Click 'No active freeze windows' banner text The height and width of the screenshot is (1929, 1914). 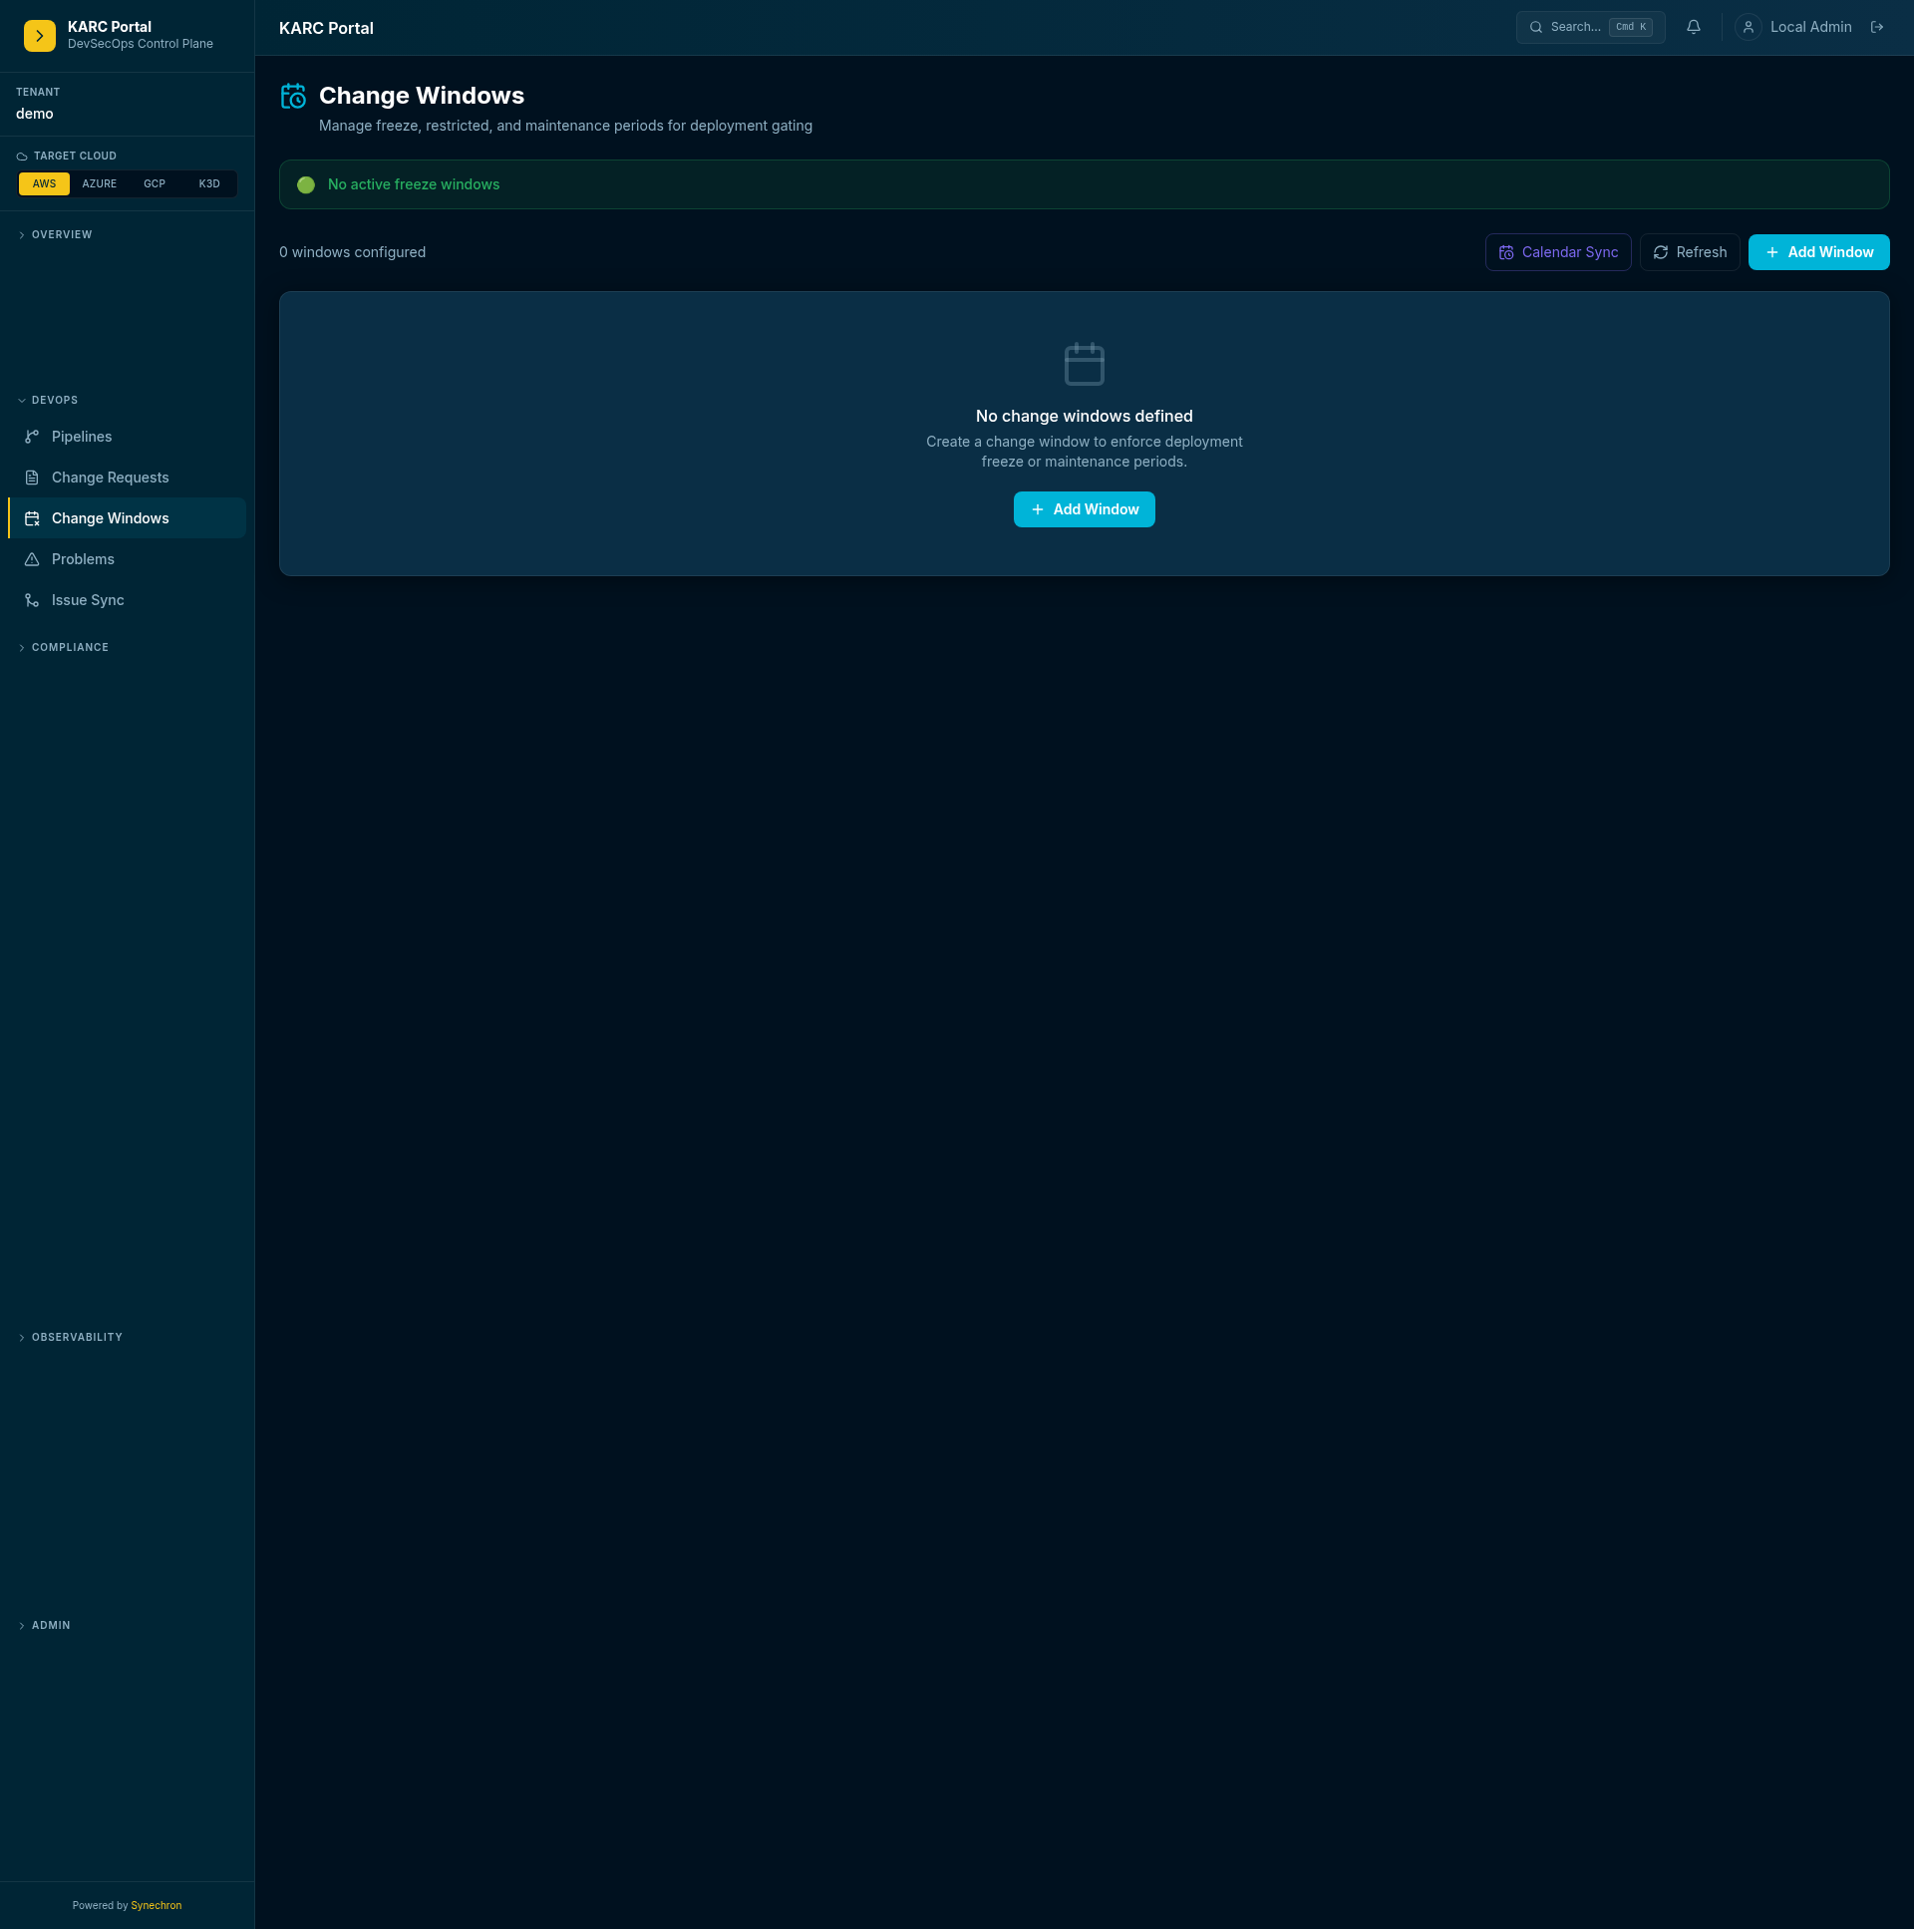click(x=414, y=184)
